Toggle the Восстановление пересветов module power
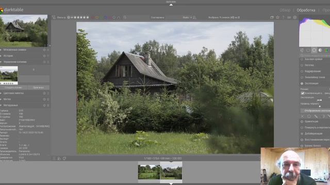The height and width of the screenshot is (185, 330). click(x=302, y=140)
